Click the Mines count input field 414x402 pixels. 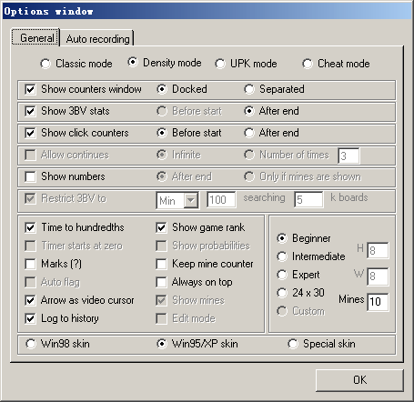click(x=378, y=302)
